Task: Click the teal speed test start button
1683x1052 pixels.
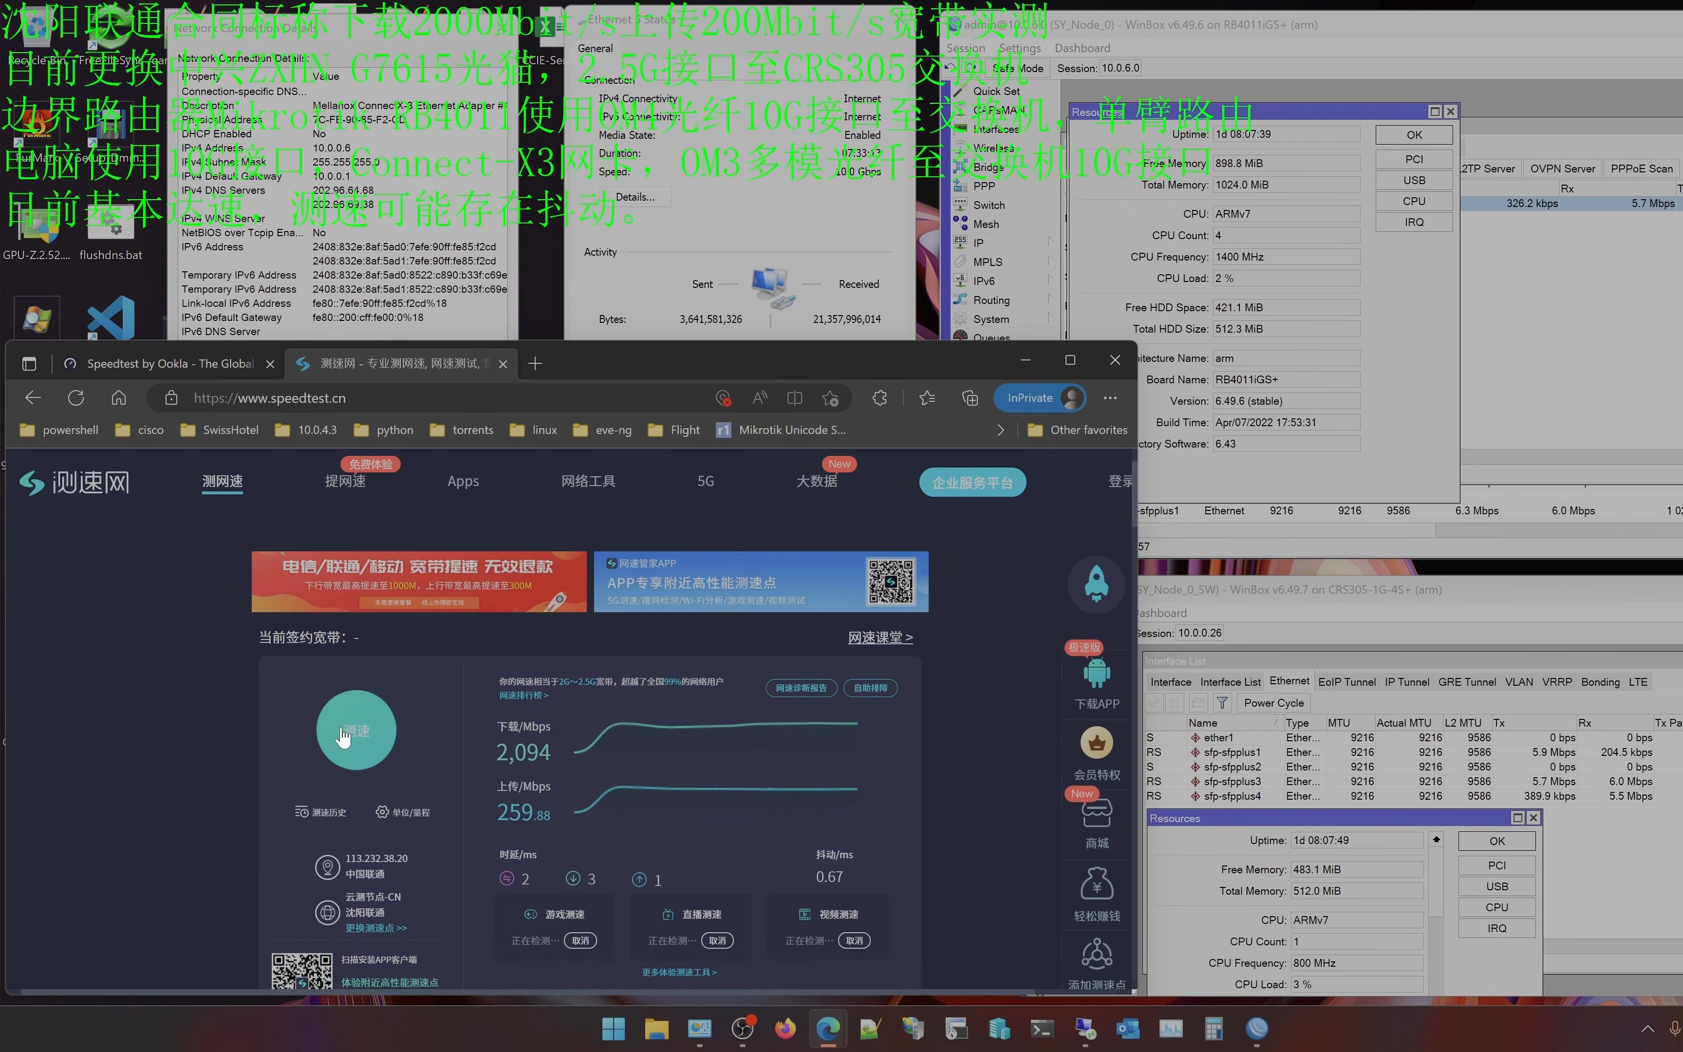Action: tap(356, 730)
